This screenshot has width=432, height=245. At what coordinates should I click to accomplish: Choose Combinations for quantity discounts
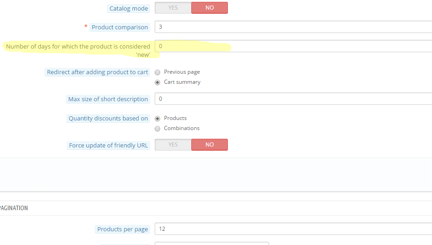(x=157, y=129)
